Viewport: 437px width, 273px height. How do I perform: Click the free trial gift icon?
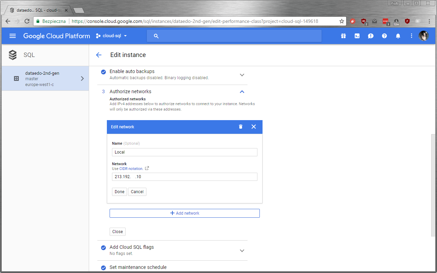[343, 36]
